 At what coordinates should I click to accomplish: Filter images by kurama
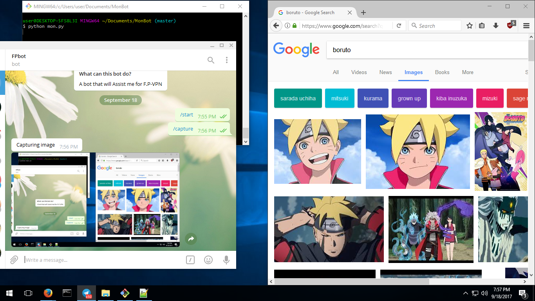click(x=373, y=98)
